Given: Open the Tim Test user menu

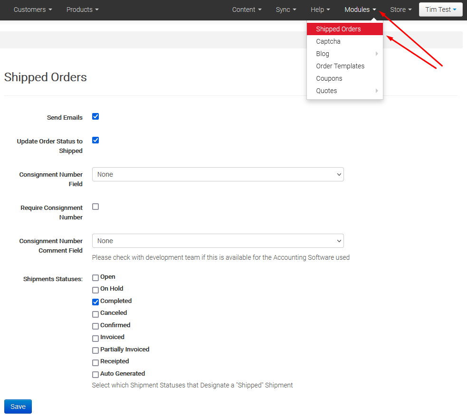Looking at the screenshot, I should tap(440, 9).
